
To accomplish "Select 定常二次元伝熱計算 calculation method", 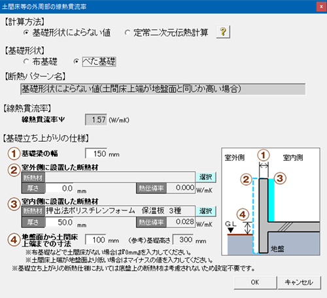I will (x=166, y=33).
